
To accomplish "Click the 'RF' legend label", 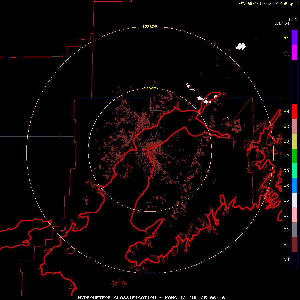I will pos(286,37).
